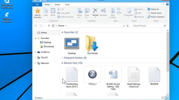Viewport: 179px width, 100px height.
Task: Open the Easy access dropdown
Action: 119,13
